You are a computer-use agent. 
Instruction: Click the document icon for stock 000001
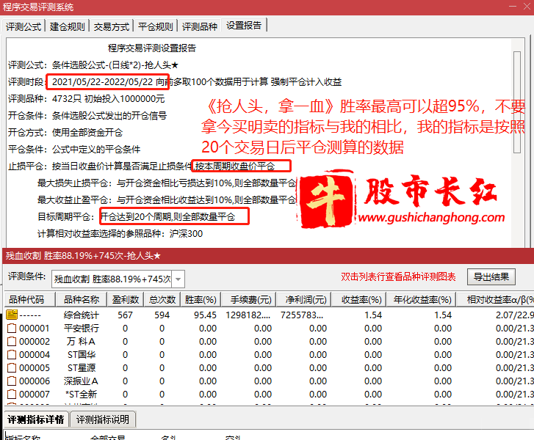(11, 328)
